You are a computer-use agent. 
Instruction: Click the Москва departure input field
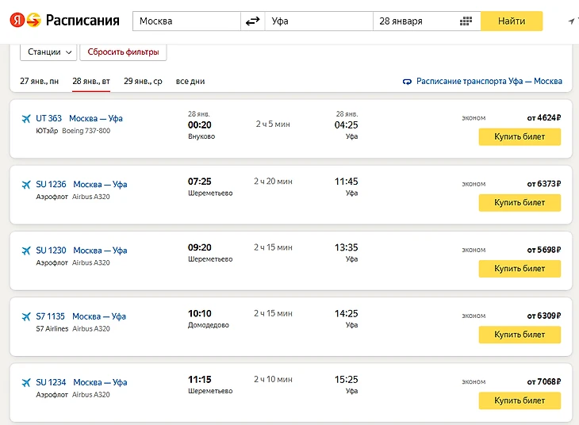click(x=186, y=21)
